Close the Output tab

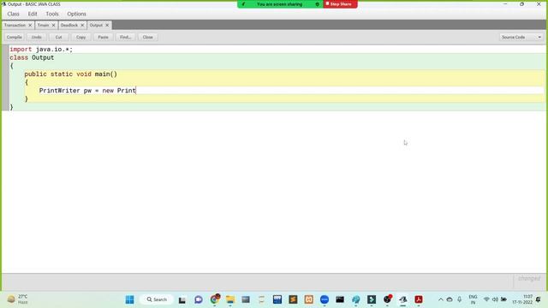click(107, 25)
